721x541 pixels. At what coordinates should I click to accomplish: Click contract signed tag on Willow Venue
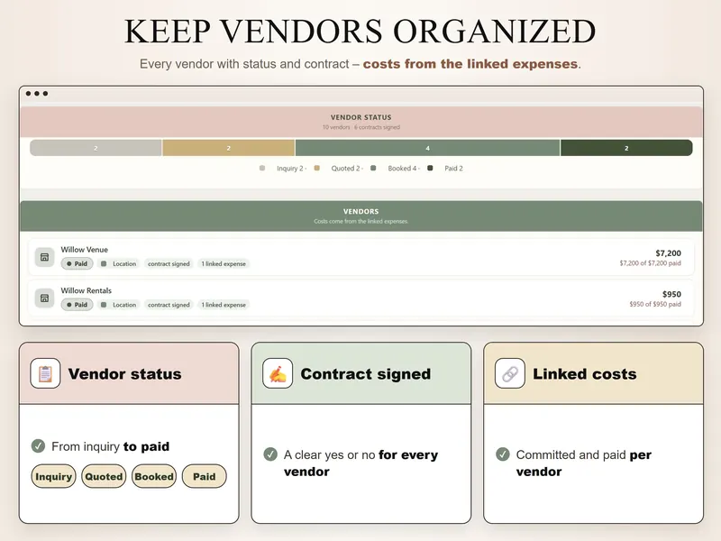pyautogui.click(x=169, y=263)
